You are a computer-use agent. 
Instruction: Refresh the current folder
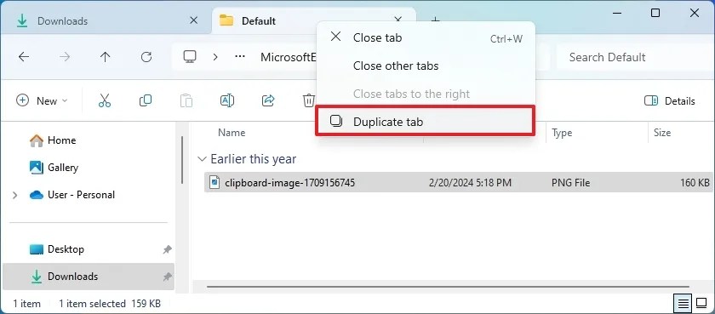click(x=146, y=57)
